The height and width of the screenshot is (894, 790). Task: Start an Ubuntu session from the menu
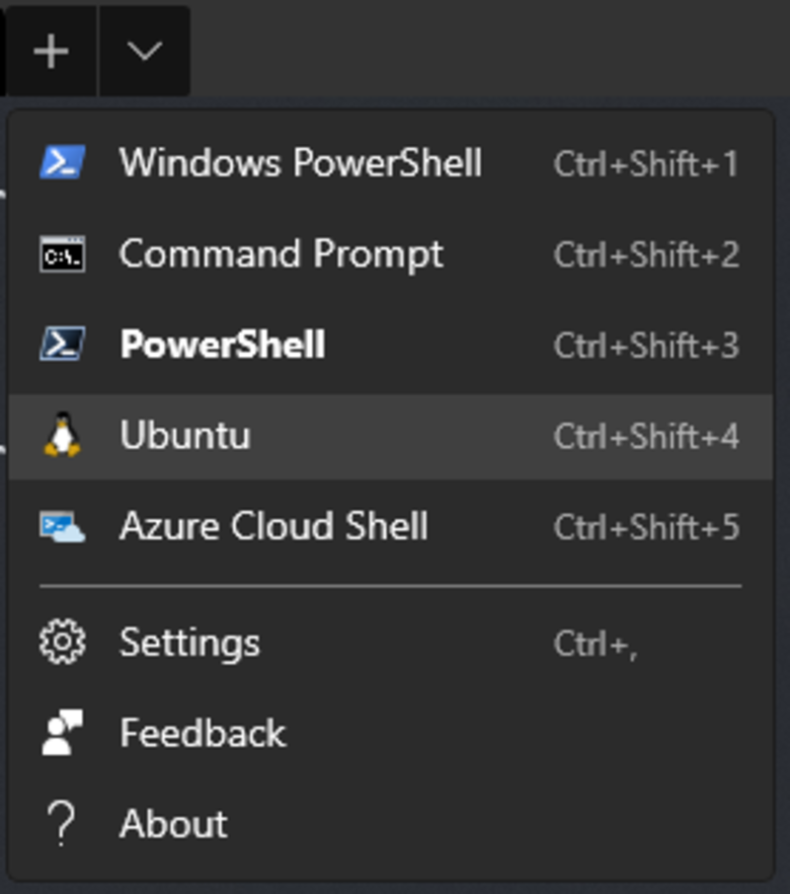click(185, 435)
